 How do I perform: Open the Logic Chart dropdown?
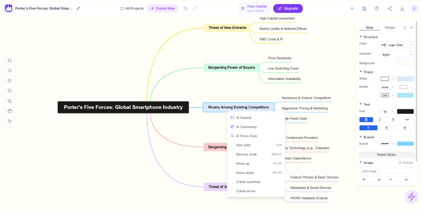pyautogui.click(x=396, y=45)
